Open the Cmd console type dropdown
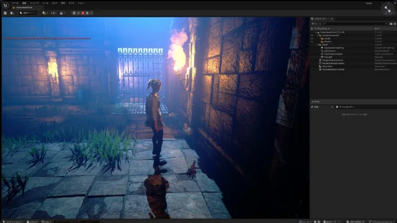Image resolution: width=397 pixels, height=223 pixels. (47, 222)
